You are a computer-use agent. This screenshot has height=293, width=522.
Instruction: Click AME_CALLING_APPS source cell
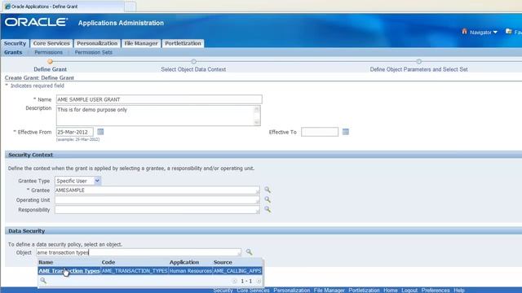point(237,271)
